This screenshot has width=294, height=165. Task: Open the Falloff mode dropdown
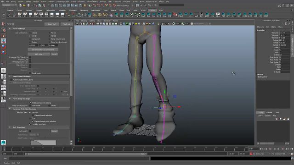tap(34, 135)
